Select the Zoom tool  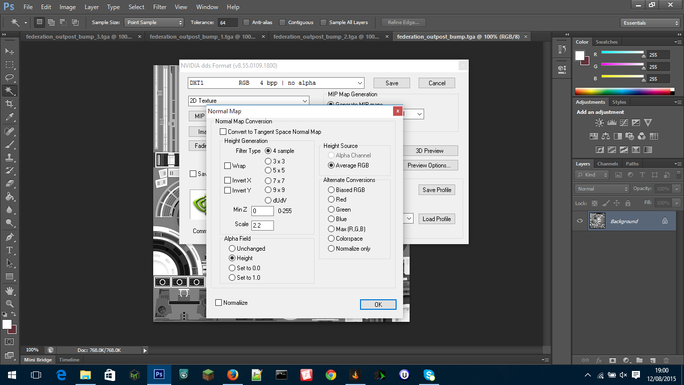10,304
